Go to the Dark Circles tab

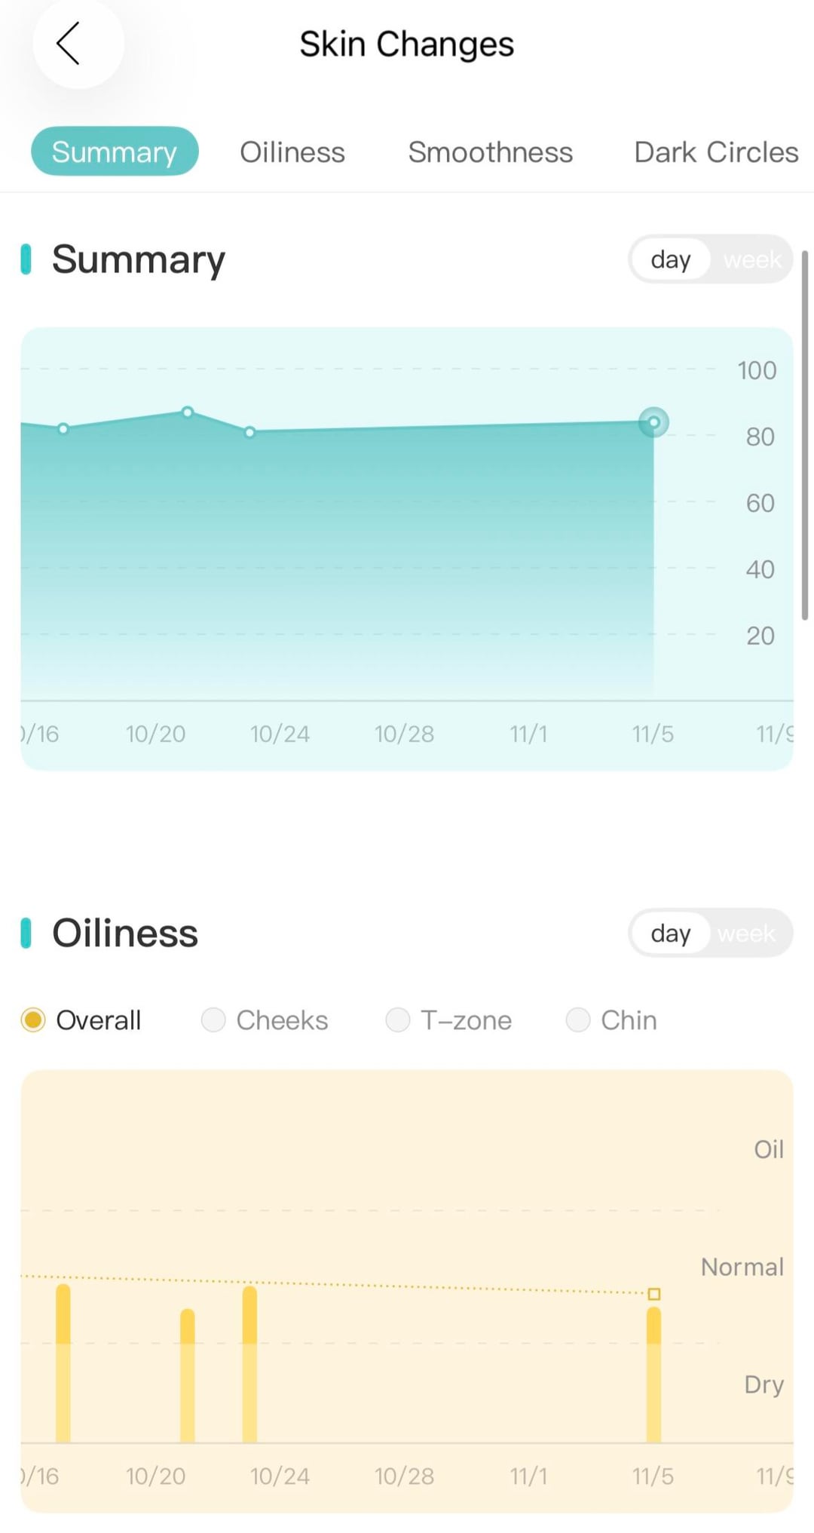click(715, 152)
